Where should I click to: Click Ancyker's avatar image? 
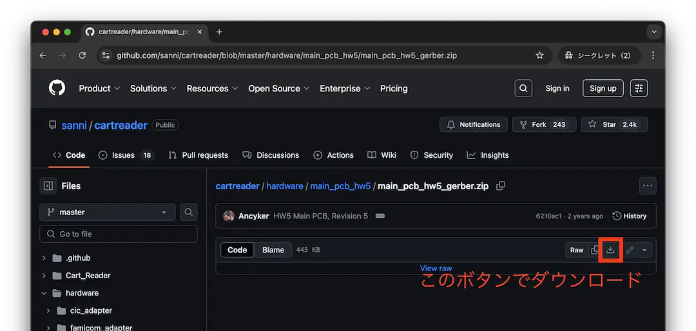click(229, 216)
